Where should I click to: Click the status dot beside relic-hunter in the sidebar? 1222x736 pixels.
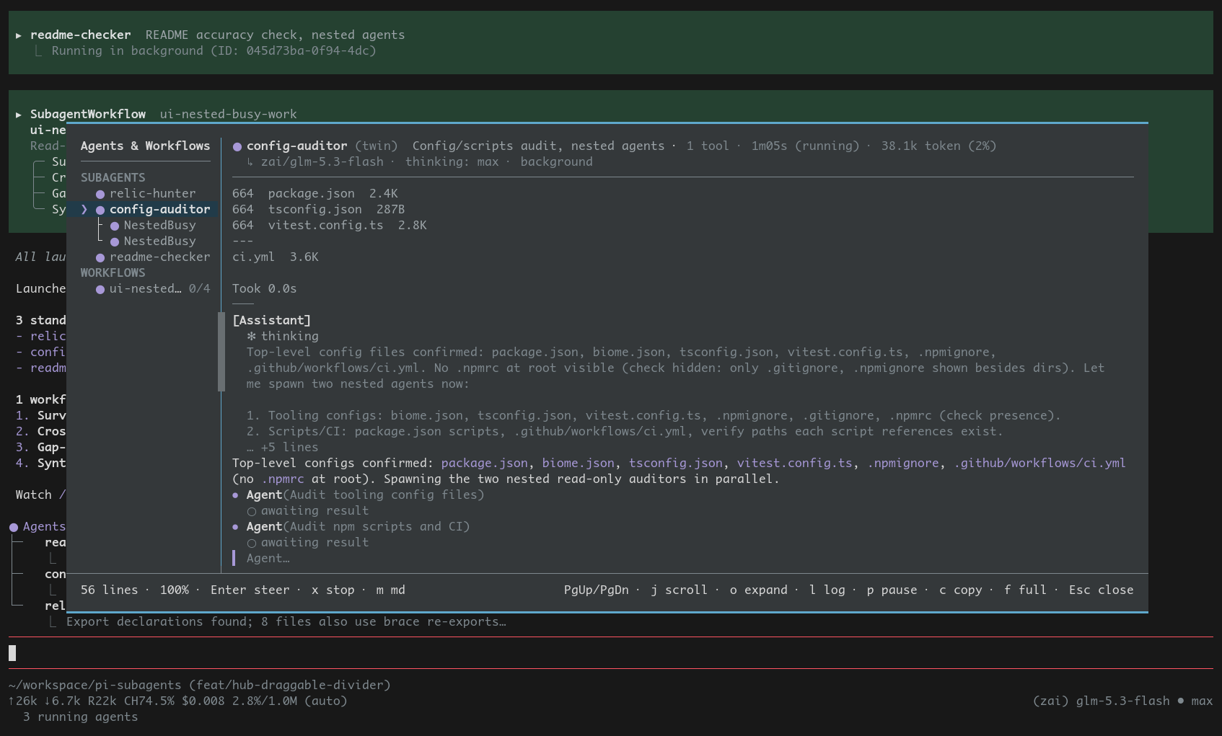(100, 194)
